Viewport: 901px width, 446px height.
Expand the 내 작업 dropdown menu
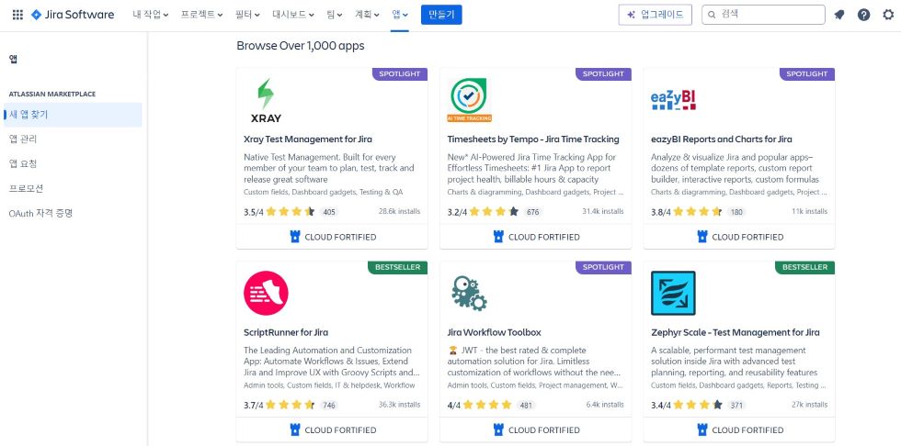point(151,15)
